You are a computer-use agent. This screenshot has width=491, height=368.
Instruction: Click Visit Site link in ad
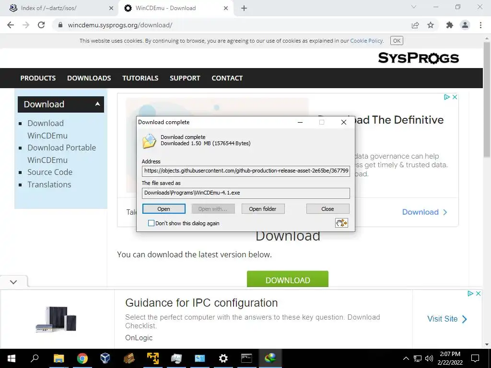coord(447,319)
